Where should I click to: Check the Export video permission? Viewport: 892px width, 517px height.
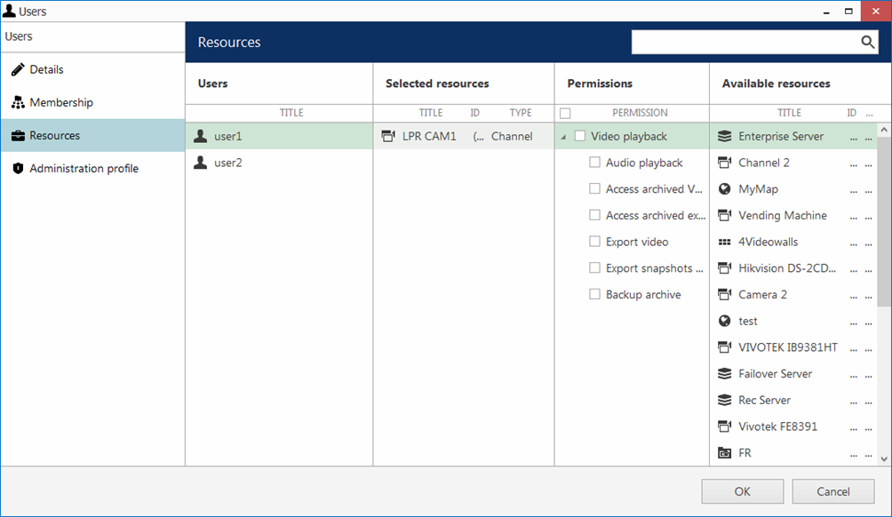(595, 242)
